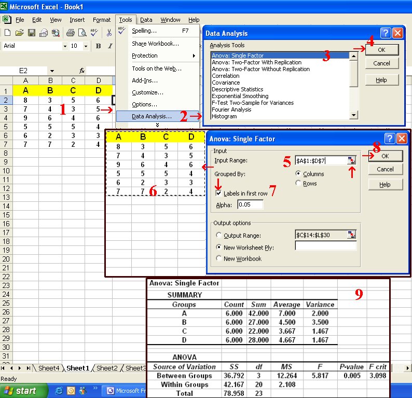The image size is (412, 398).
Task: Print with the printer icon
Action: (71, 33)
